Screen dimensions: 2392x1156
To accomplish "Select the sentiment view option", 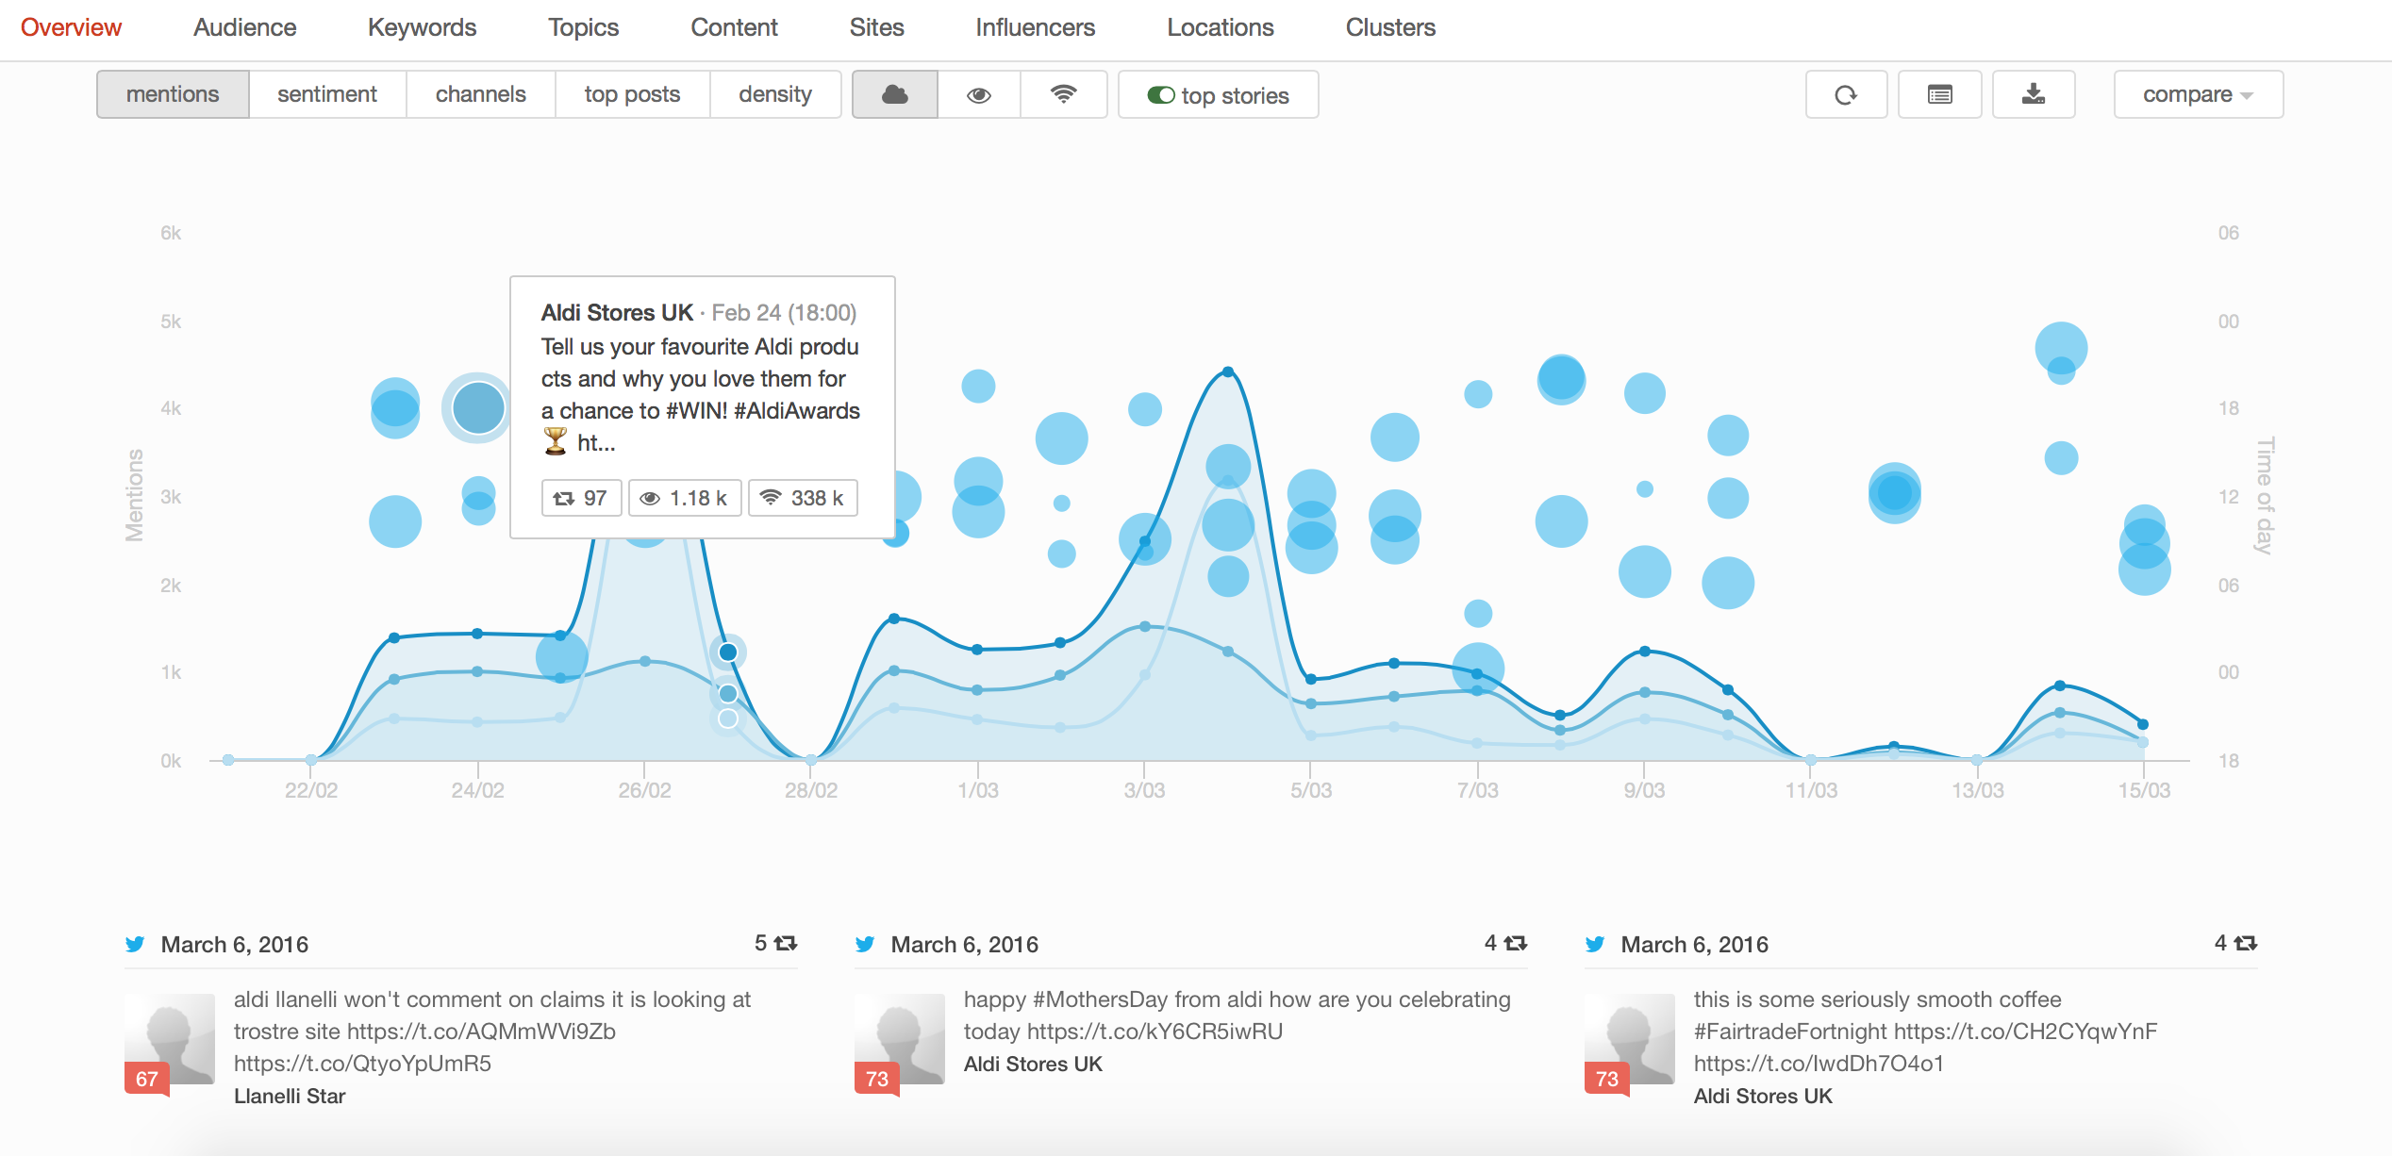I will pos(326,94).
